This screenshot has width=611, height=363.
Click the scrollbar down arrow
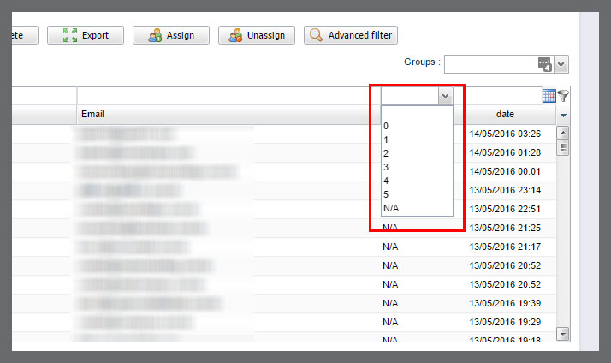[563, 334]
